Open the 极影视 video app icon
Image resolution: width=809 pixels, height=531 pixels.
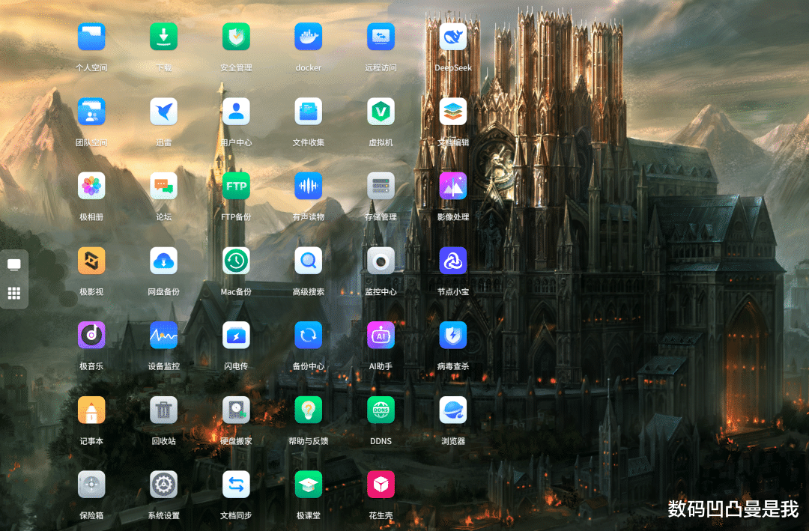click(91, 261)
